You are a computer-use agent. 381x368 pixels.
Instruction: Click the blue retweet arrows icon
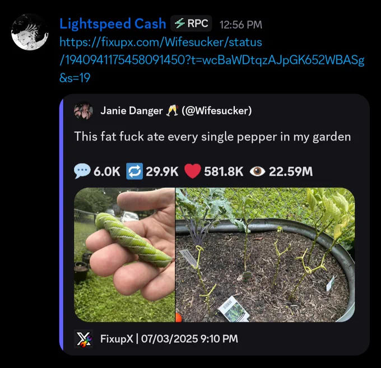[134, 171]
